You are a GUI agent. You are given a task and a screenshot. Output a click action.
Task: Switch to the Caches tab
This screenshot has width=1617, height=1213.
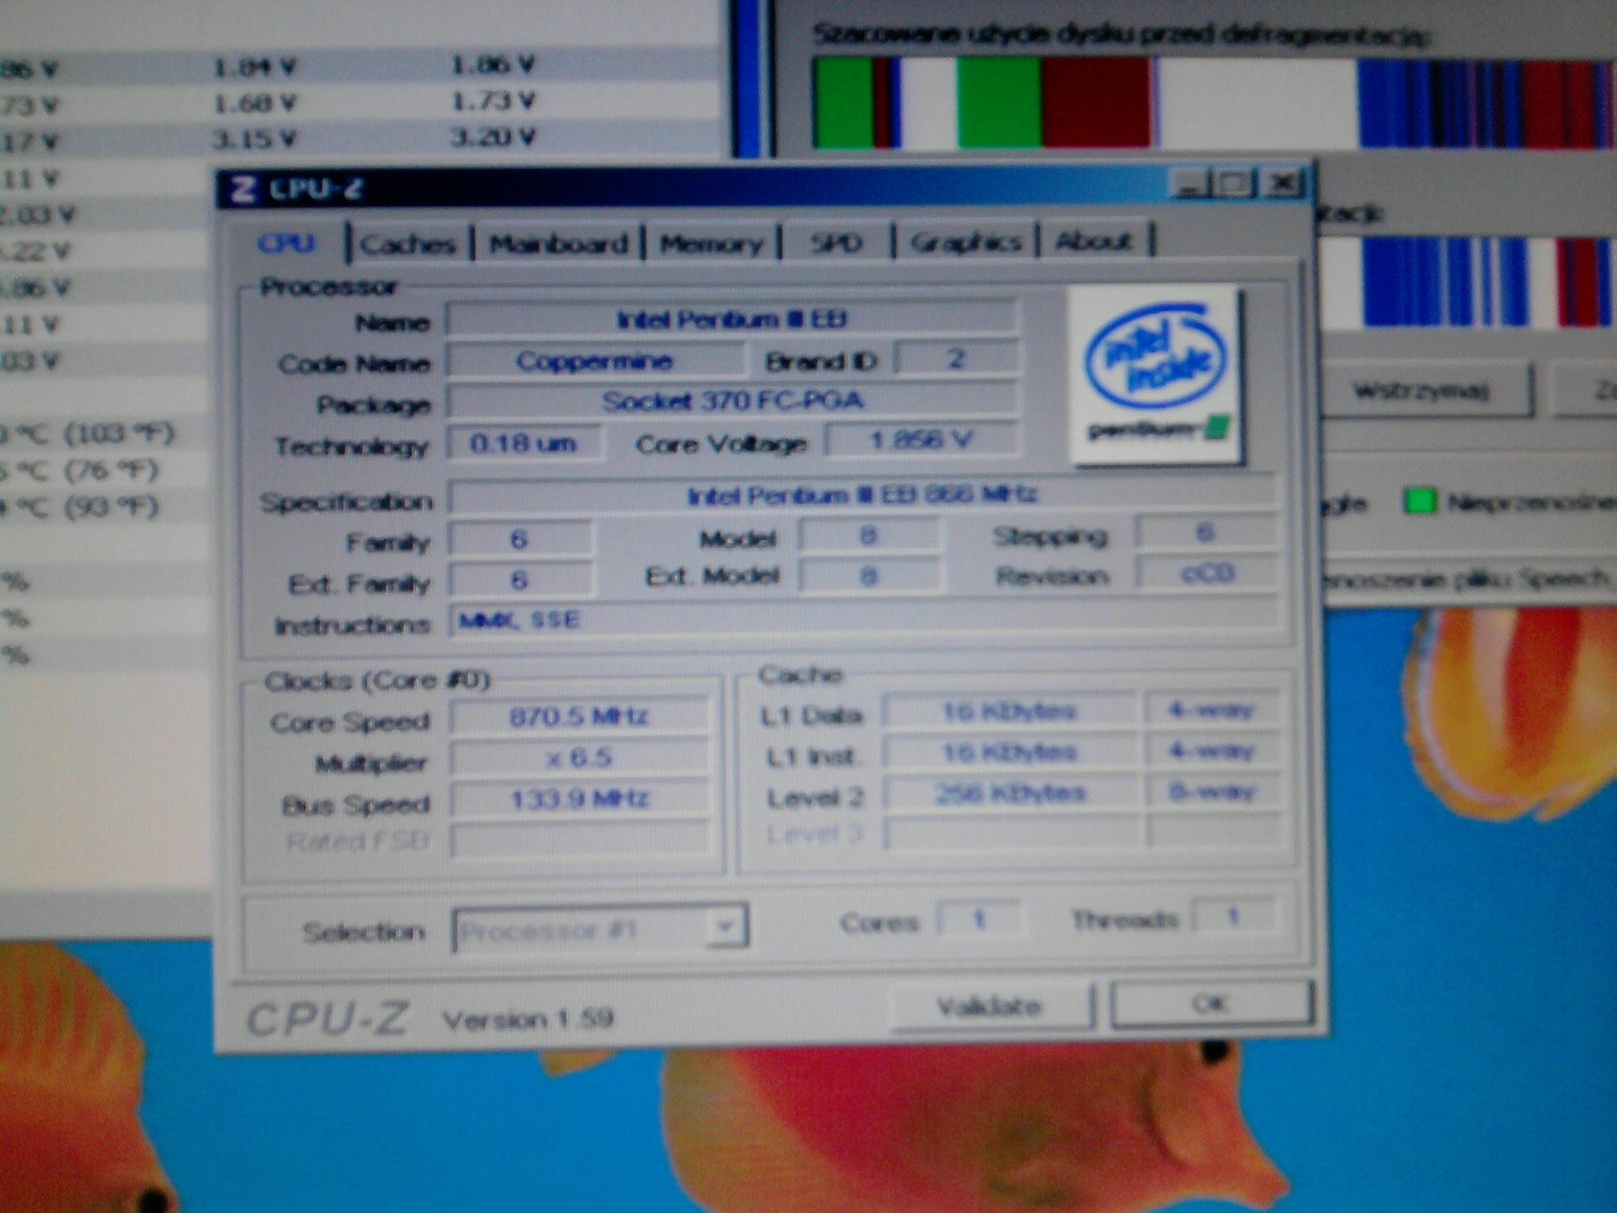click(407, 243)
